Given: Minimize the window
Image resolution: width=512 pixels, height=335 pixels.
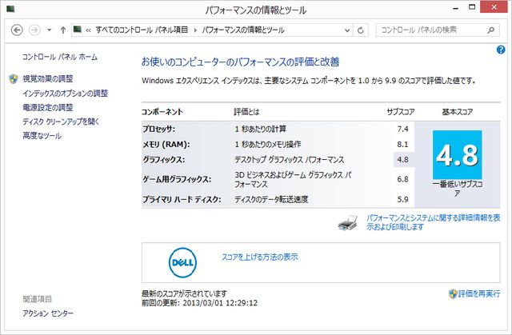Looking at the screenshot, I should point(456,7).
